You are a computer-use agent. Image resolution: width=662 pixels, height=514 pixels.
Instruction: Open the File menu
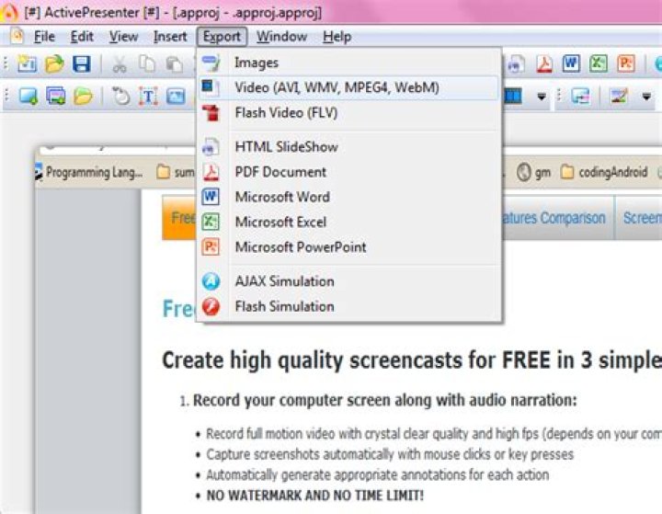(44, 37)
